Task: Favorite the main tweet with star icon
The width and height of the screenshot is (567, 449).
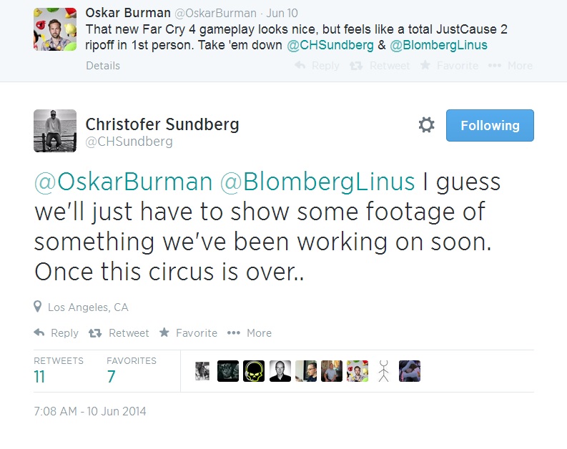Action: (164, 333)
